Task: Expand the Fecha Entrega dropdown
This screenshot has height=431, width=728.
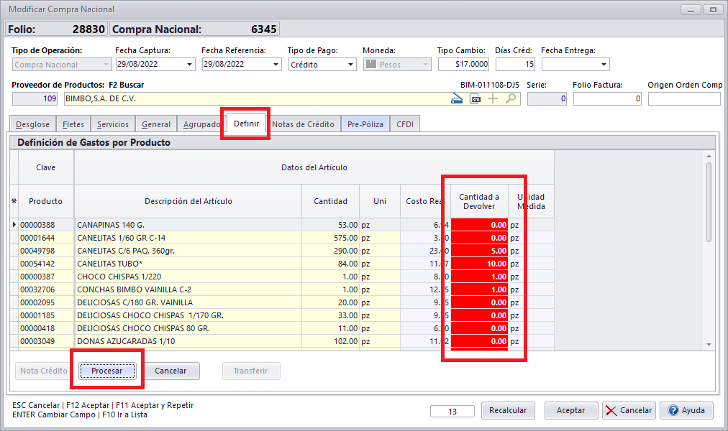Action: (x=604, y=65)
